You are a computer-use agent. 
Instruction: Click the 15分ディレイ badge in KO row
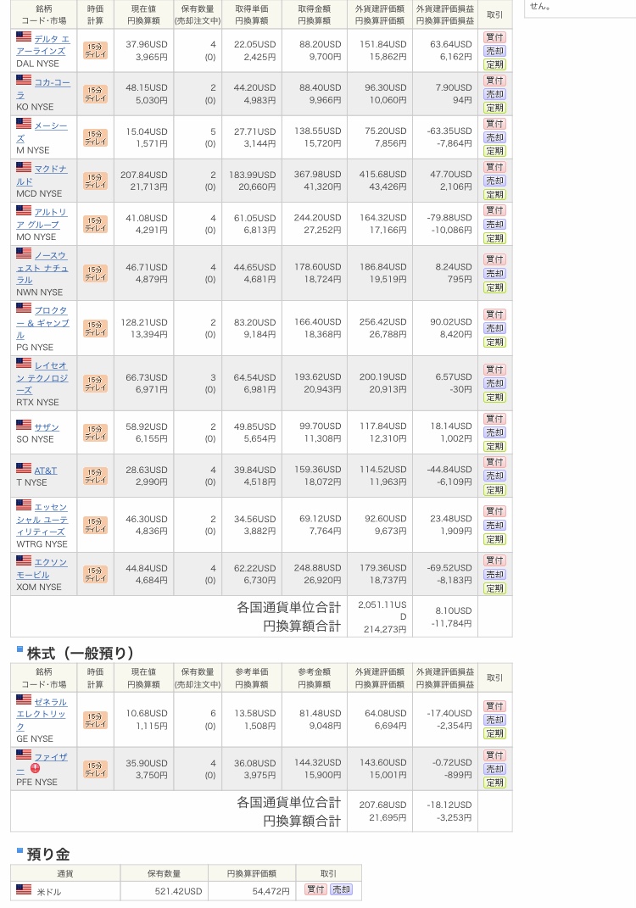[96, 94]
